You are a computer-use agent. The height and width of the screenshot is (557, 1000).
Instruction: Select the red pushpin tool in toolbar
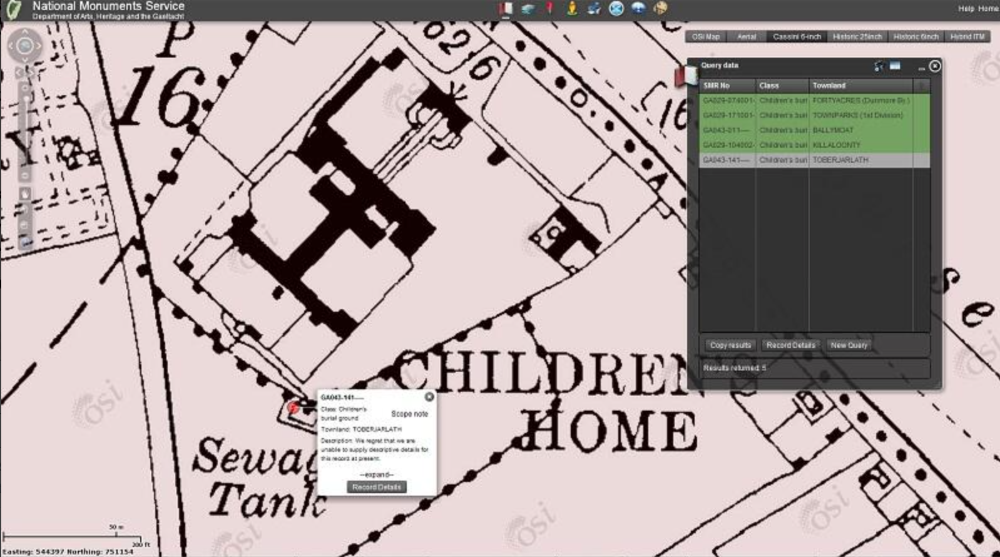click(549, 8)
